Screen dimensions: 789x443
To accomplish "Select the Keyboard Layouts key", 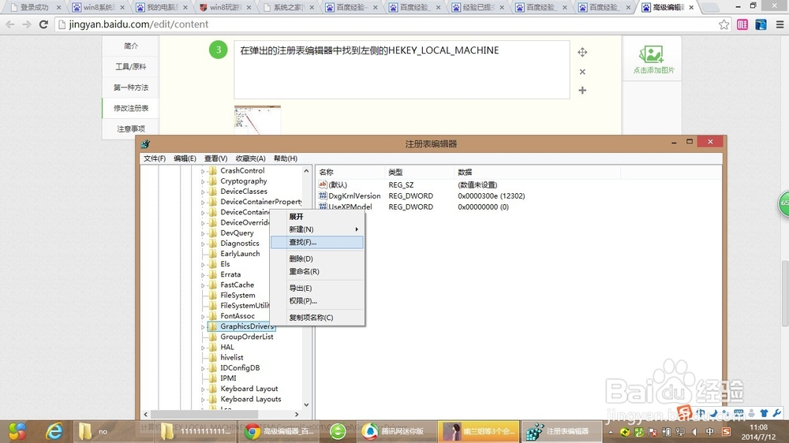I will [251, 400].
